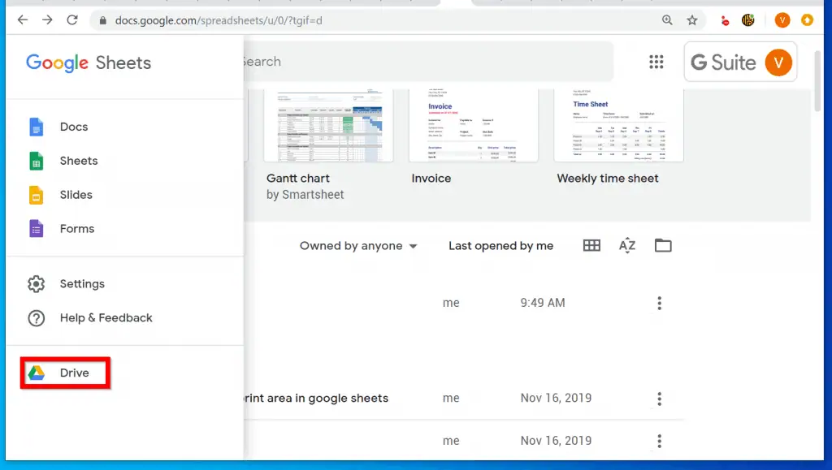Open the Invoice template thumbnail
The height and width of the screenshot is (470, 832).
tap(474, 125)
